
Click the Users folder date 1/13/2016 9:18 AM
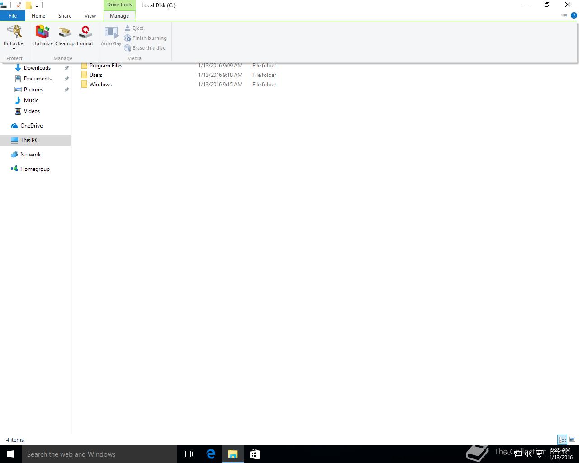220,75
